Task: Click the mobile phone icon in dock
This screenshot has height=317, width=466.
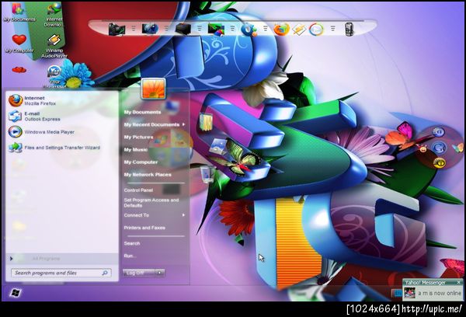Action: coord(349,30)
